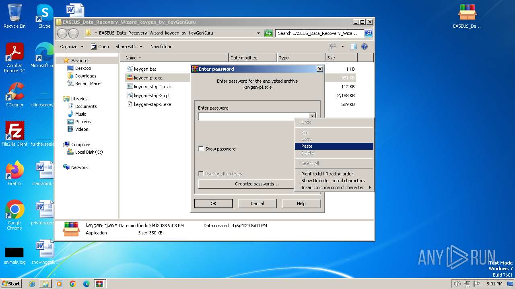
Task: Click OK in password dialog
Action: (213, 204)
